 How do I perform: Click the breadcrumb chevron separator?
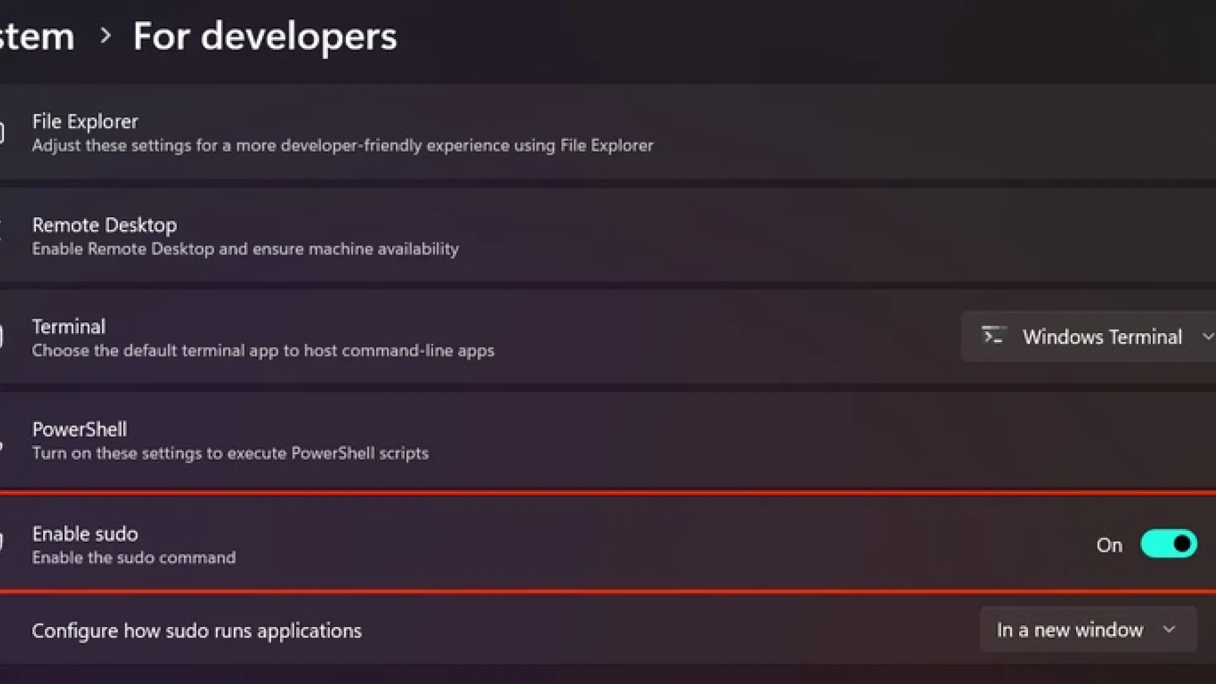pyautogui.click(x=106, y=35)
